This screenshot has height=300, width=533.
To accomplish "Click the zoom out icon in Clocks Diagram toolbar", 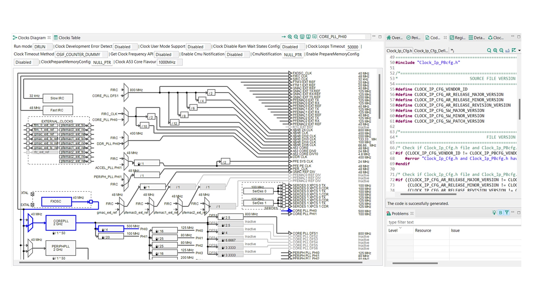I will 296,37.
